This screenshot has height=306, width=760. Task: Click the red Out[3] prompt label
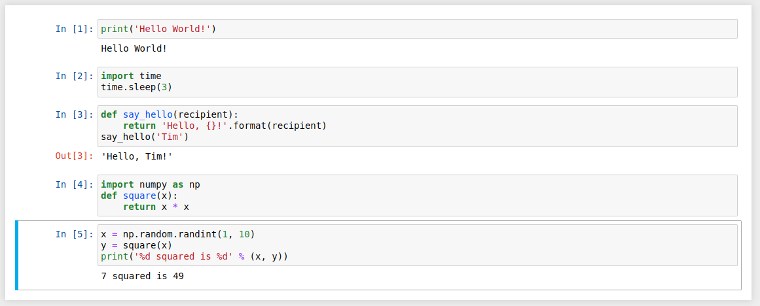[74, 156]
